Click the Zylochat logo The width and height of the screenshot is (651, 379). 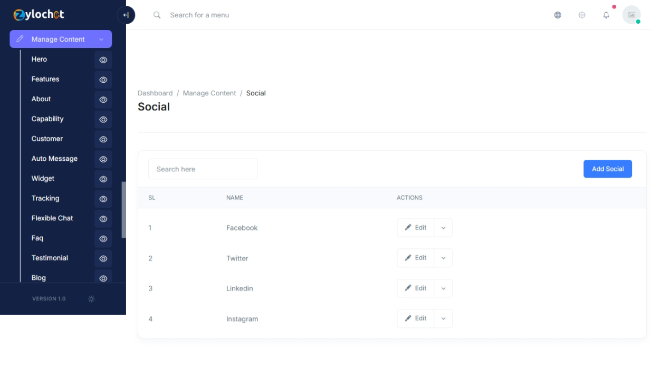[x=39, y=15]
